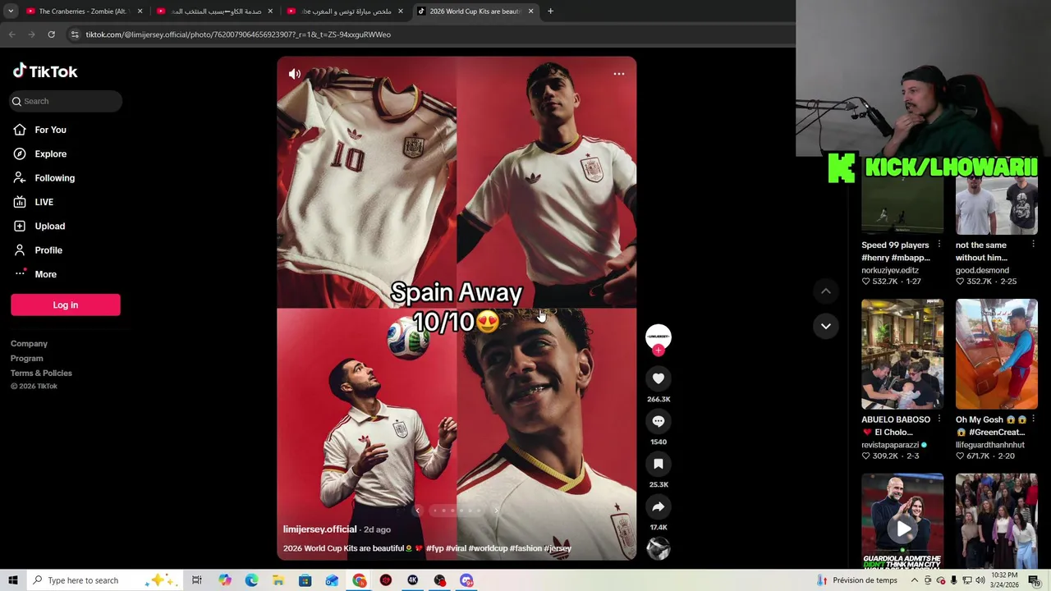Open a new browser tab
The height and width of the screenshot is (591, 1051).
pos(550,11)
